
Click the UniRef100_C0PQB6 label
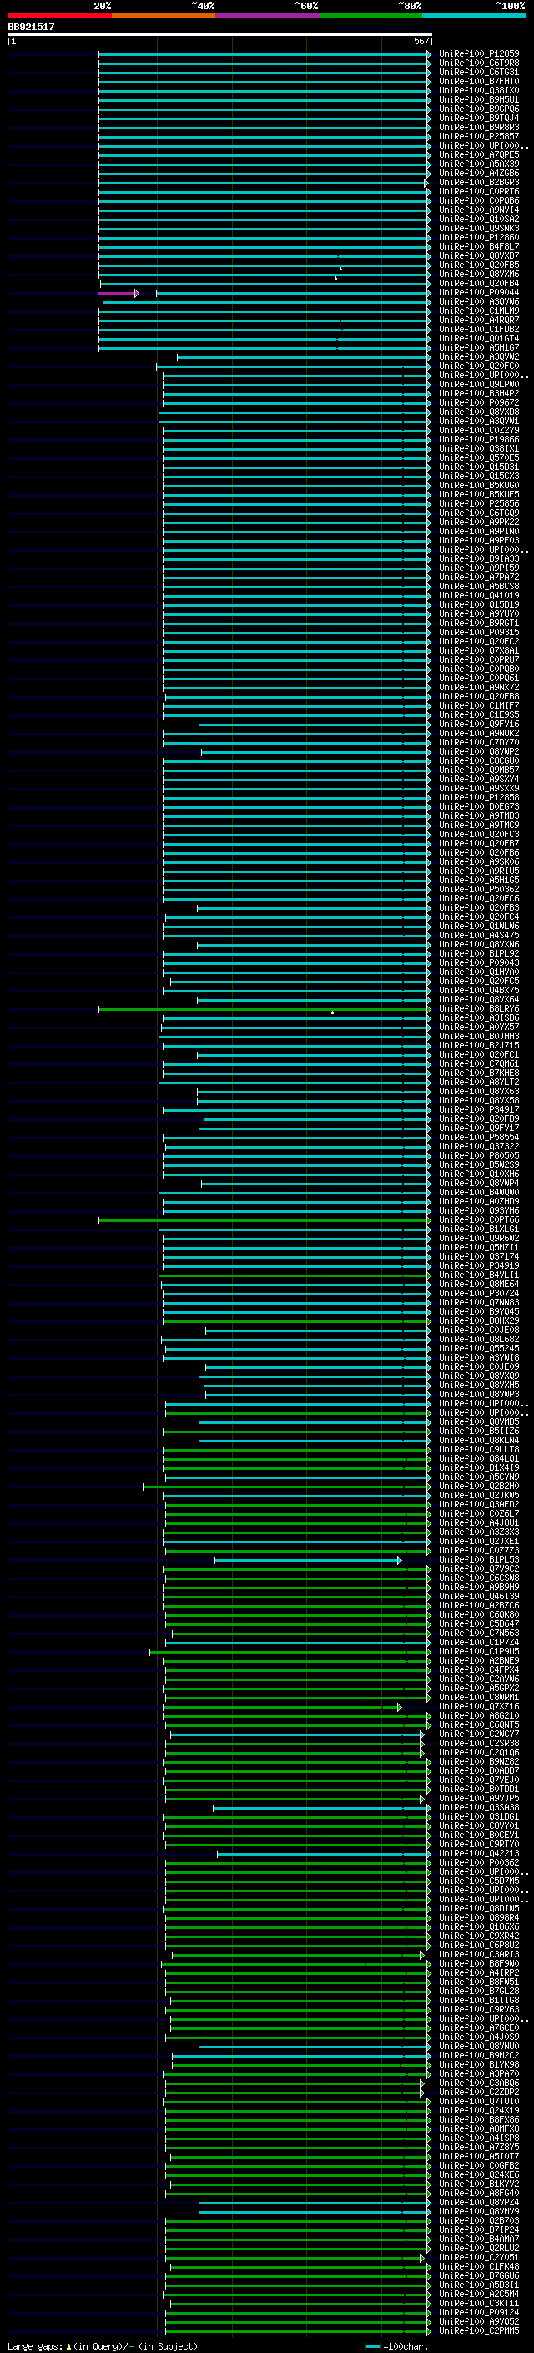(478, 201)
